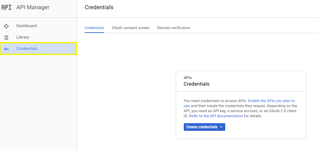319x151 pixels.
Task: Switch to the OAuth consent screen tab
Action: click(x=131, y=28)
